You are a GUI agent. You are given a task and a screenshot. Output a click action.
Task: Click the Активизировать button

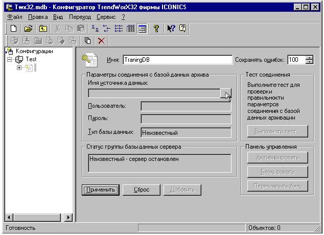pyautogui.click(x=277, y=158)
